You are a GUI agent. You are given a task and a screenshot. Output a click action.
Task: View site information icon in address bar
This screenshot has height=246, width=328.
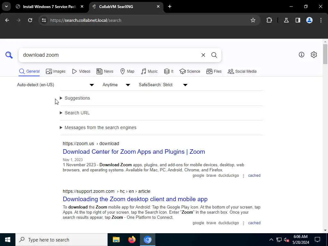pyautogui.click(x=44, y=20)
